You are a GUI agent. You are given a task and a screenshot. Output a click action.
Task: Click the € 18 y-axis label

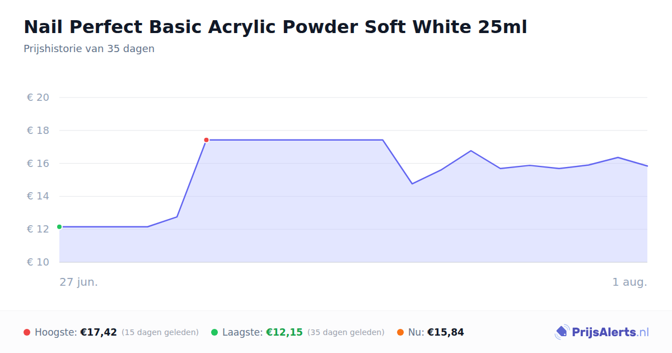point(38,131)
